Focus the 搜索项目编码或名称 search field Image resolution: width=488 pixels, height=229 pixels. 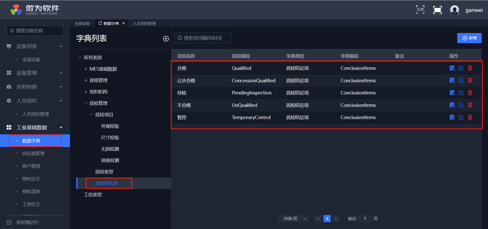pos(203,38)
